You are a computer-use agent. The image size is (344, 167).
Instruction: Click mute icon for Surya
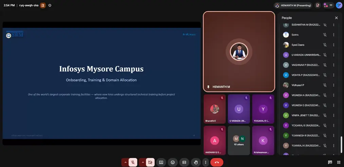(325, 35)
